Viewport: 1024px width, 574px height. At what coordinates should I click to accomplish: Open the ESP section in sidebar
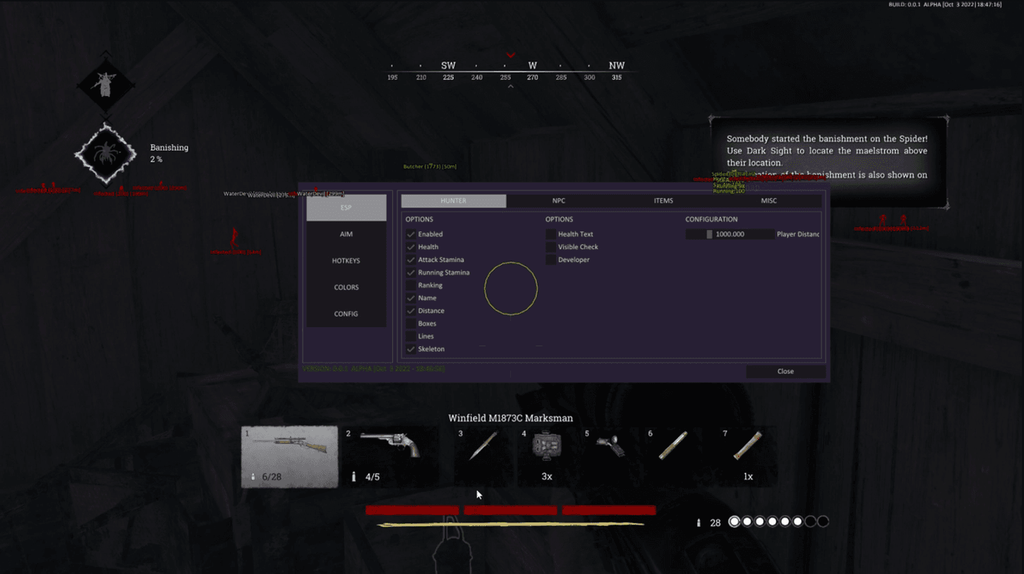tap(346, 207)
